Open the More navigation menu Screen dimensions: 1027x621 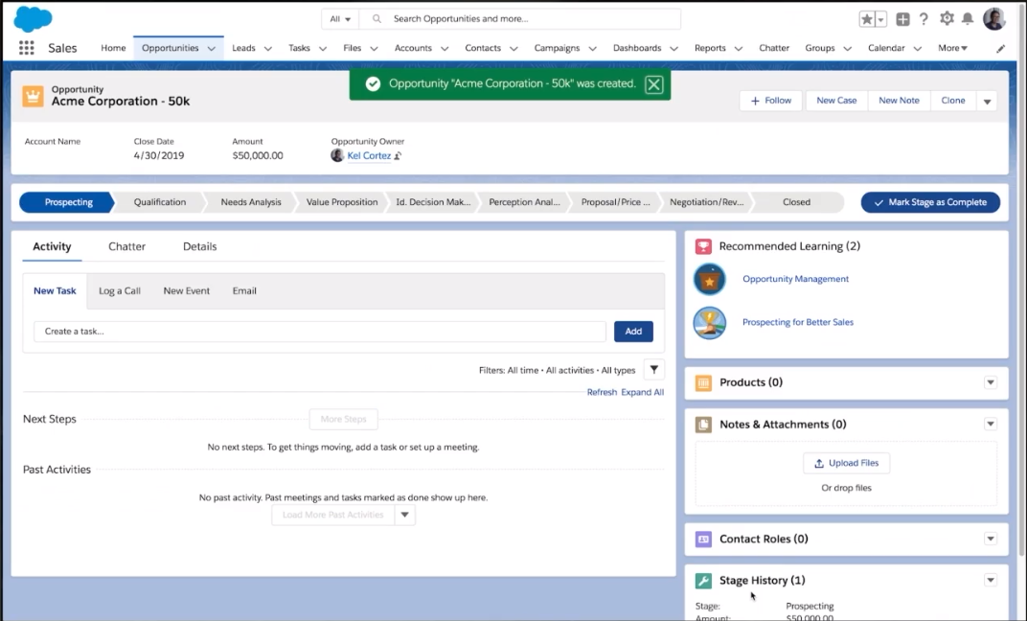(952, 48)
